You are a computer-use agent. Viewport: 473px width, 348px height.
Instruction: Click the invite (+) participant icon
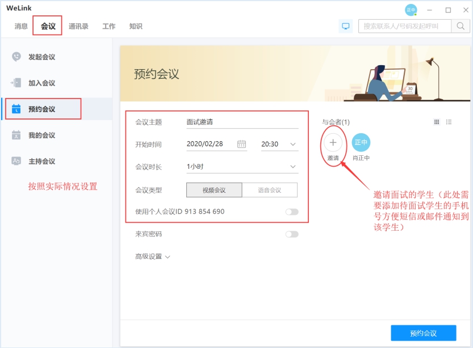click(x=332, y=143)
